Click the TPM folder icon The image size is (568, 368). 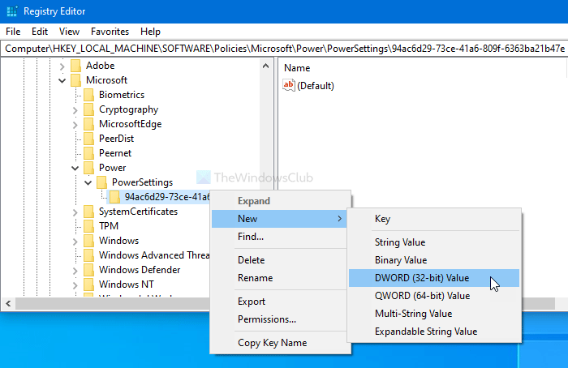click(x=88, y=226)
